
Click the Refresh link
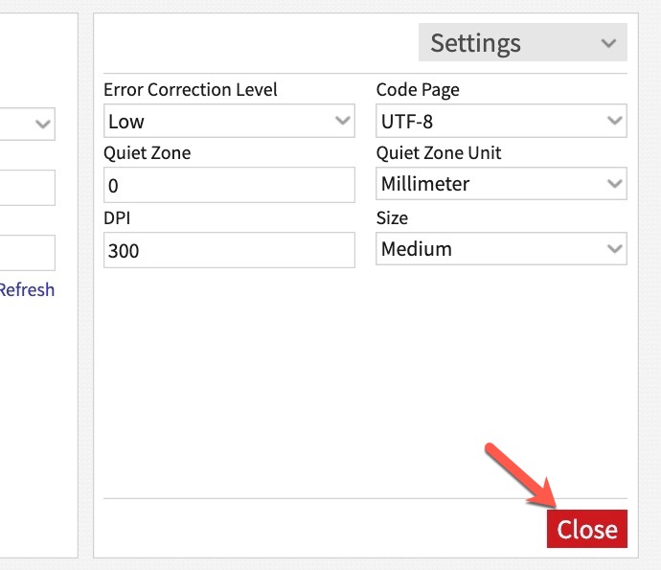click(27, 289)
